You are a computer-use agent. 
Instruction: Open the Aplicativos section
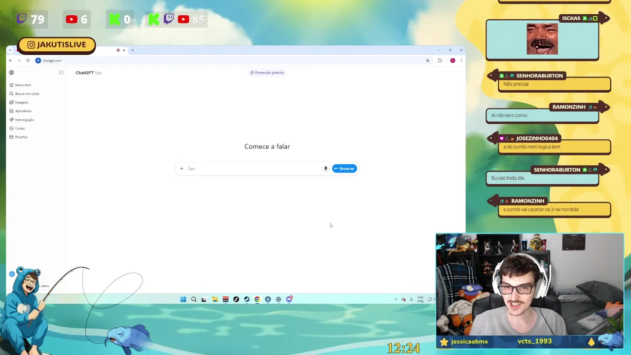tap(20, 111)
